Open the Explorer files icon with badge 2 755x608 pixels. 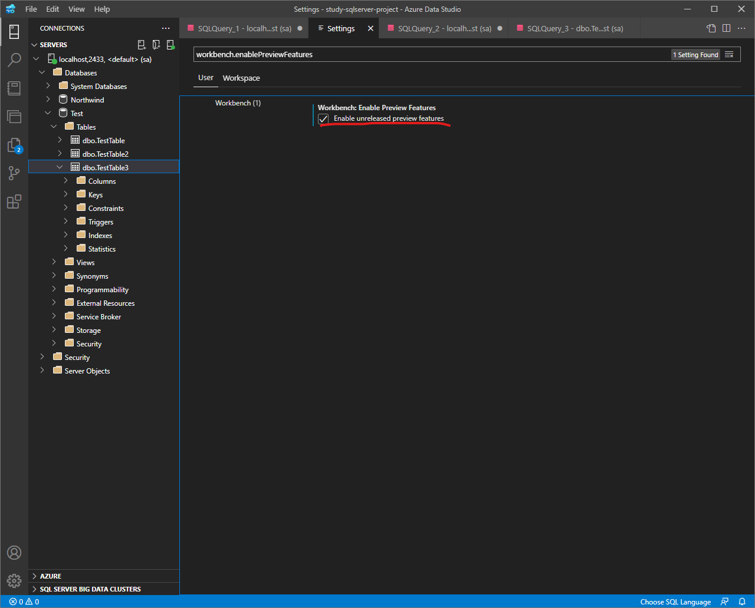(14, 145)
